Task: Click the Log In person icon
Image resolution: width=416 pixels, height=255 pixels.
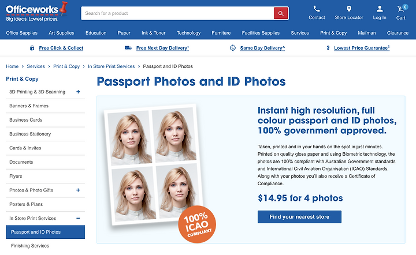Action: pos(380,9)
